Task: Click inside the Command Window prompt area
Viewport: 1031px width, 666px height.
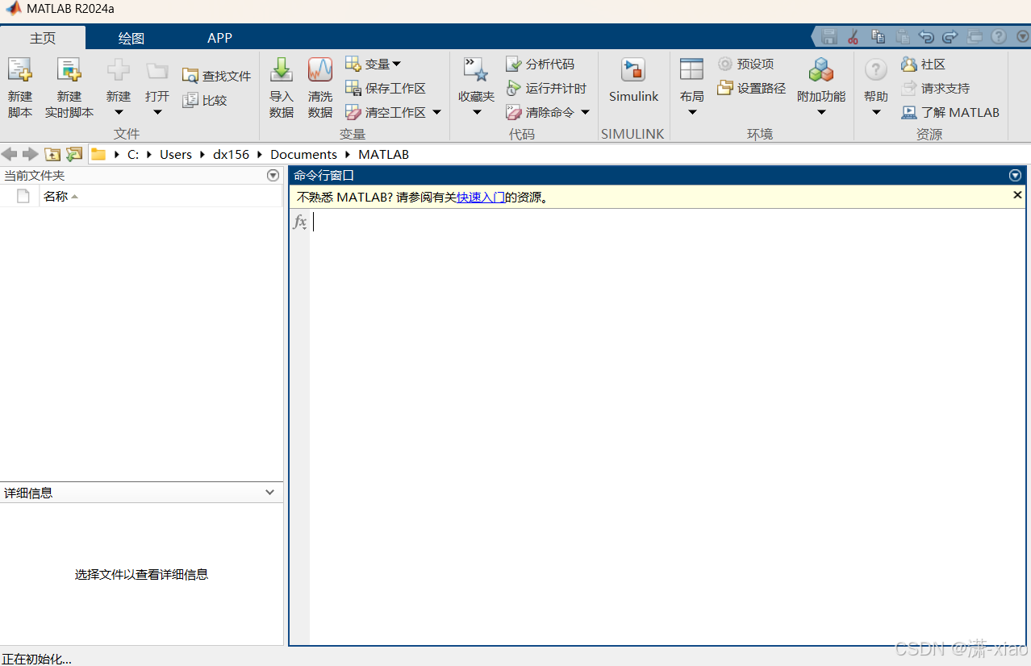Action: pos(666,427)
